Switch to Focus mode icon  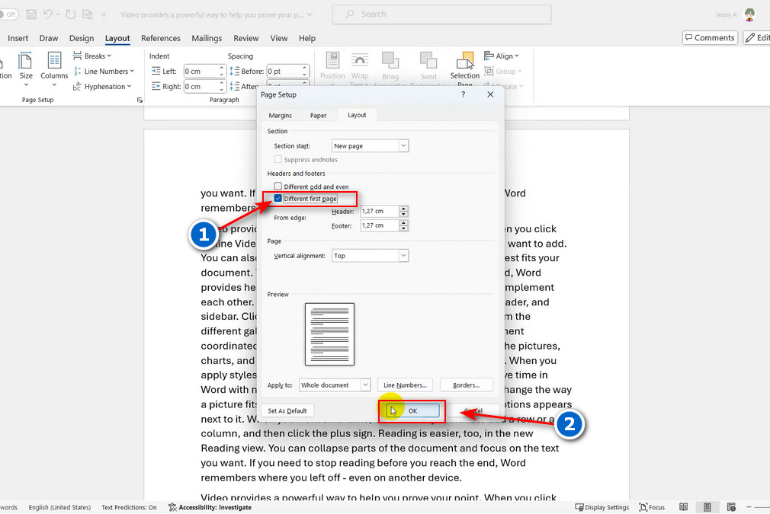click(653, 507)
